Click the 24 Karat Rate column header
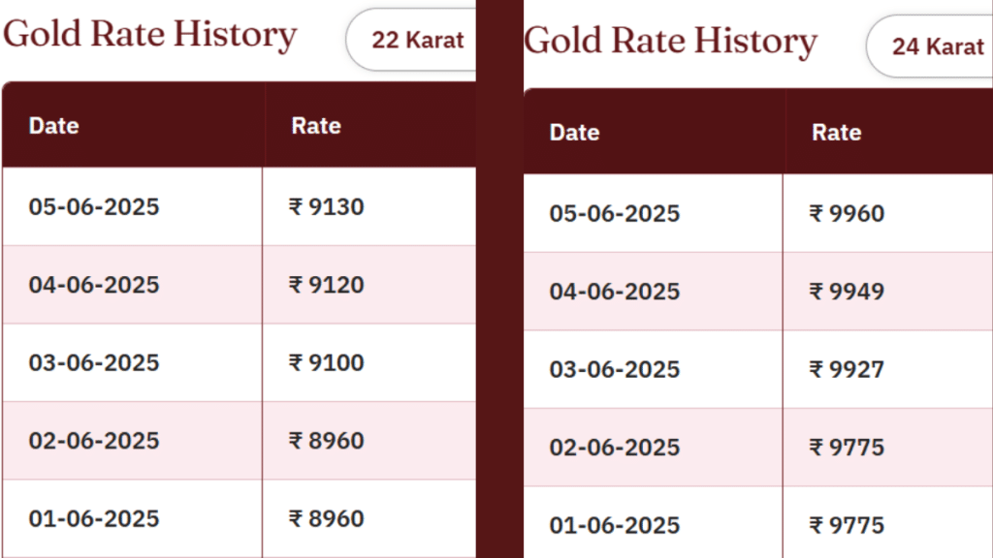993x558 pixels. tap(837, 132)
